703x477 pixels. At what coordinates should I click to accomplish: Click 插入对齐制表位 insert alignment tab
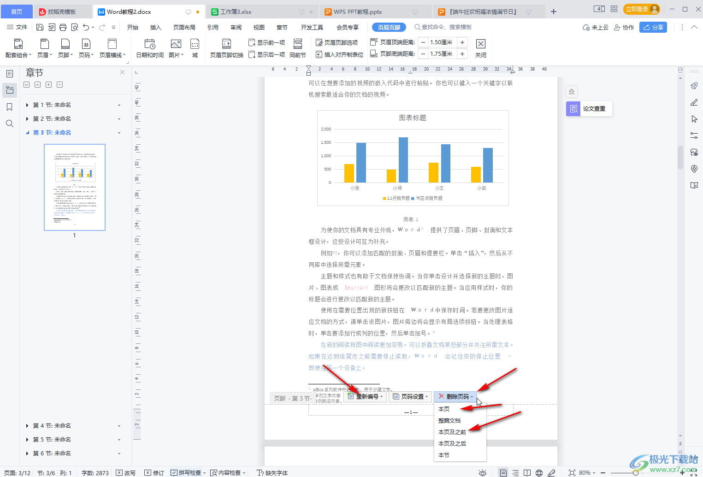(340, 54)
